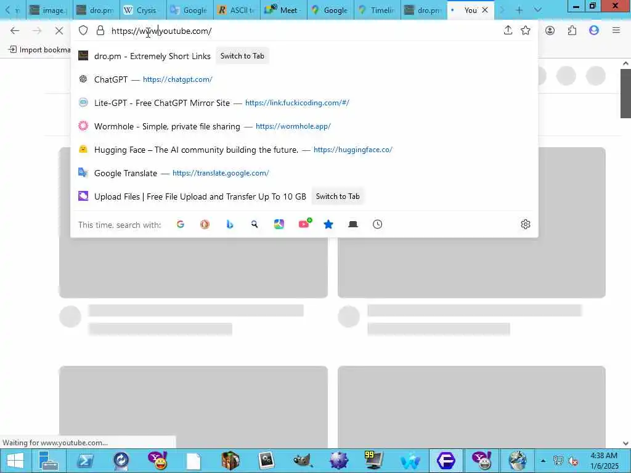
Task: List all tabs dropdown chevron
Action: pos(537,10)
